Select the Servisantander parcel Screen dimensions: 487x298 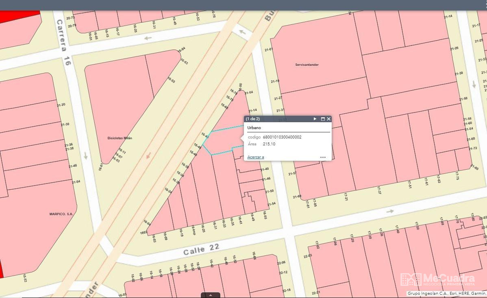click(x=307, y=65)
